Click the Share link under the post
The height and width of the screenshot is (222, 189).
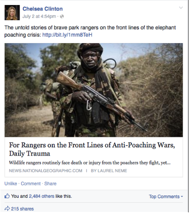[x=50, y=184]
